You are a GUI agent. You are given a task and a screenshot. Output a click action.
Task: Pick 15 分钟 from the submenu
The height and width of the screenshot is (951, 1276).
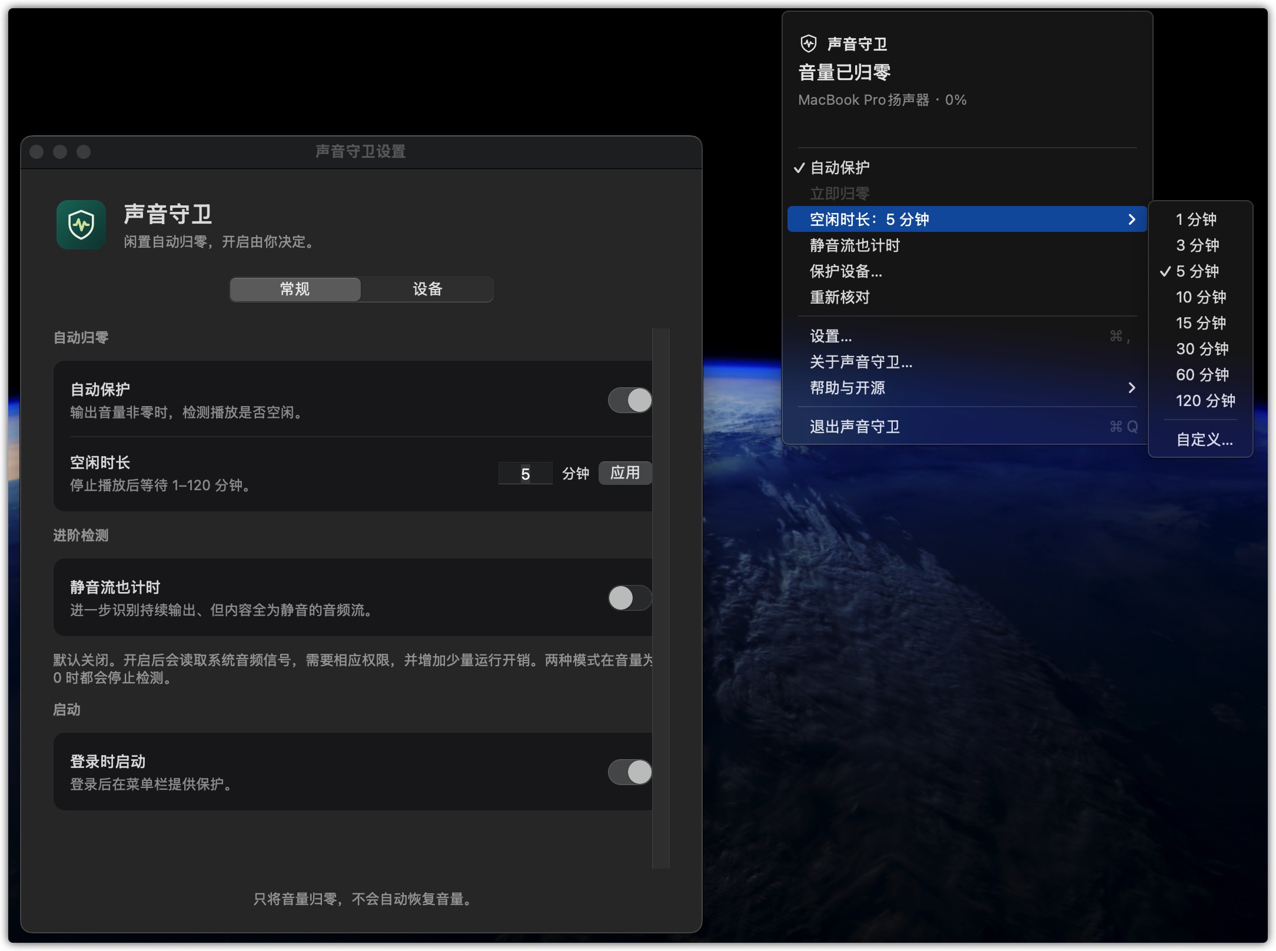[1199, 323]
